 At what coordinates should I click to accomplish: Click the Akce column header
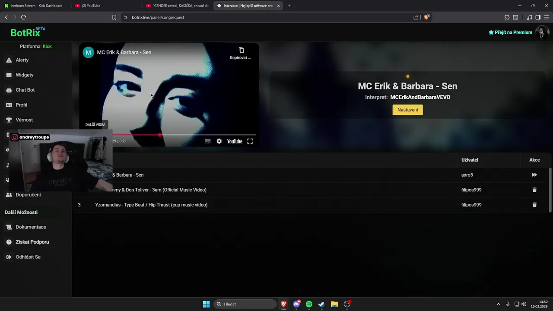point(534,160)
